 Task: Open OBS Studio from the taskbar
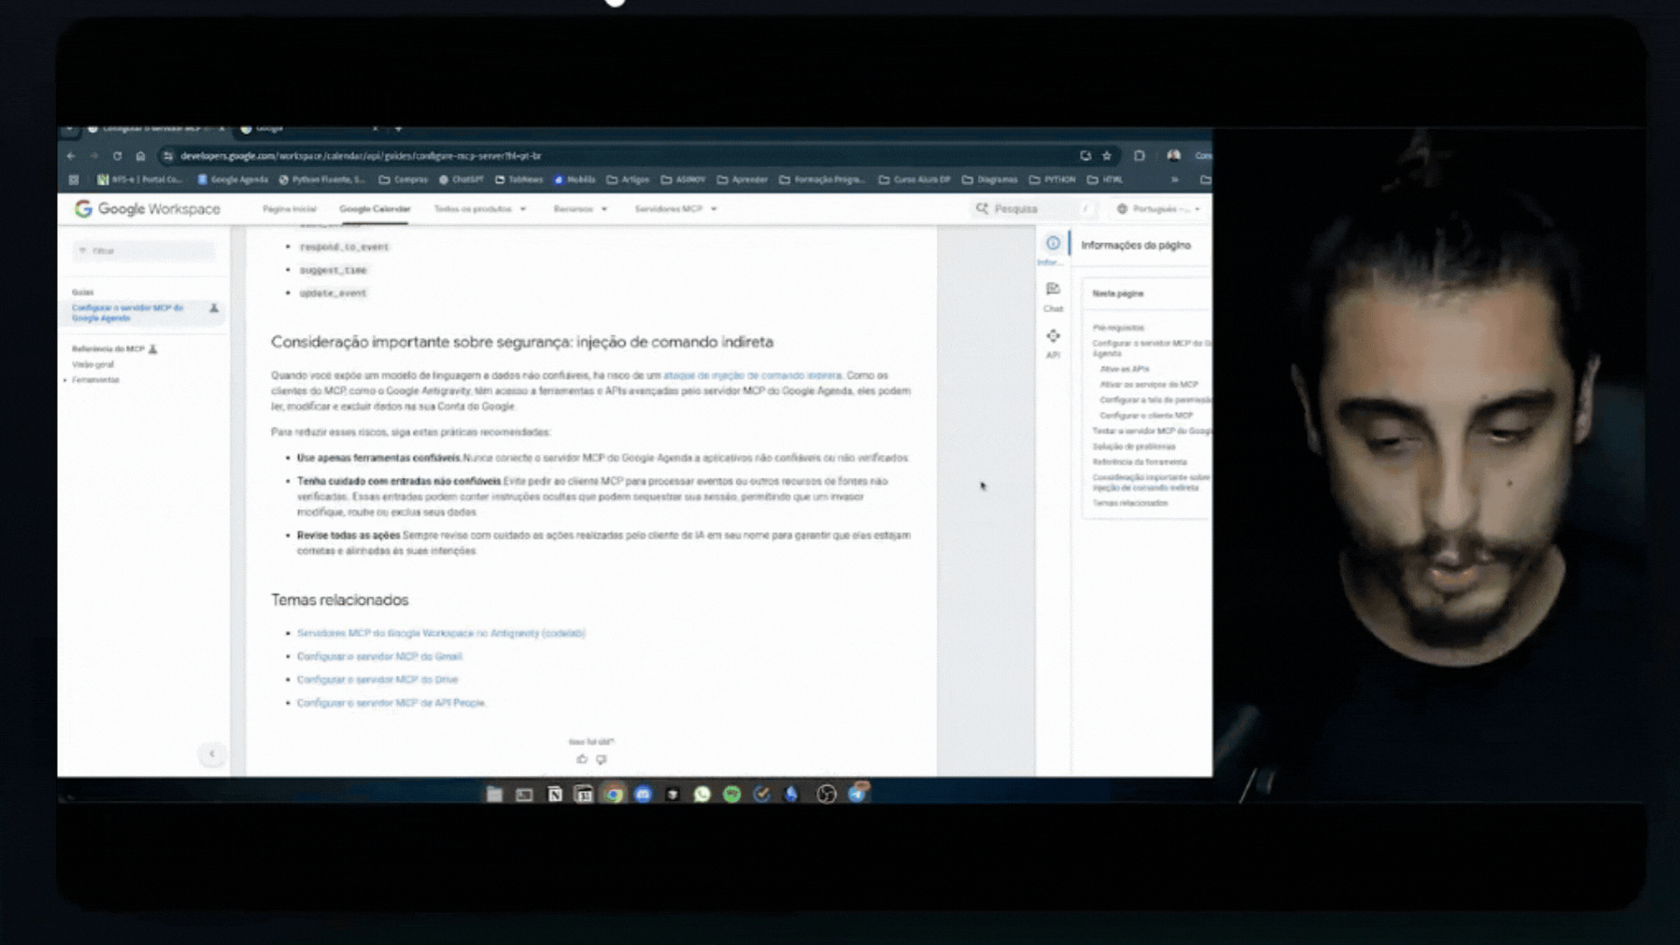(x=826, y=794)
